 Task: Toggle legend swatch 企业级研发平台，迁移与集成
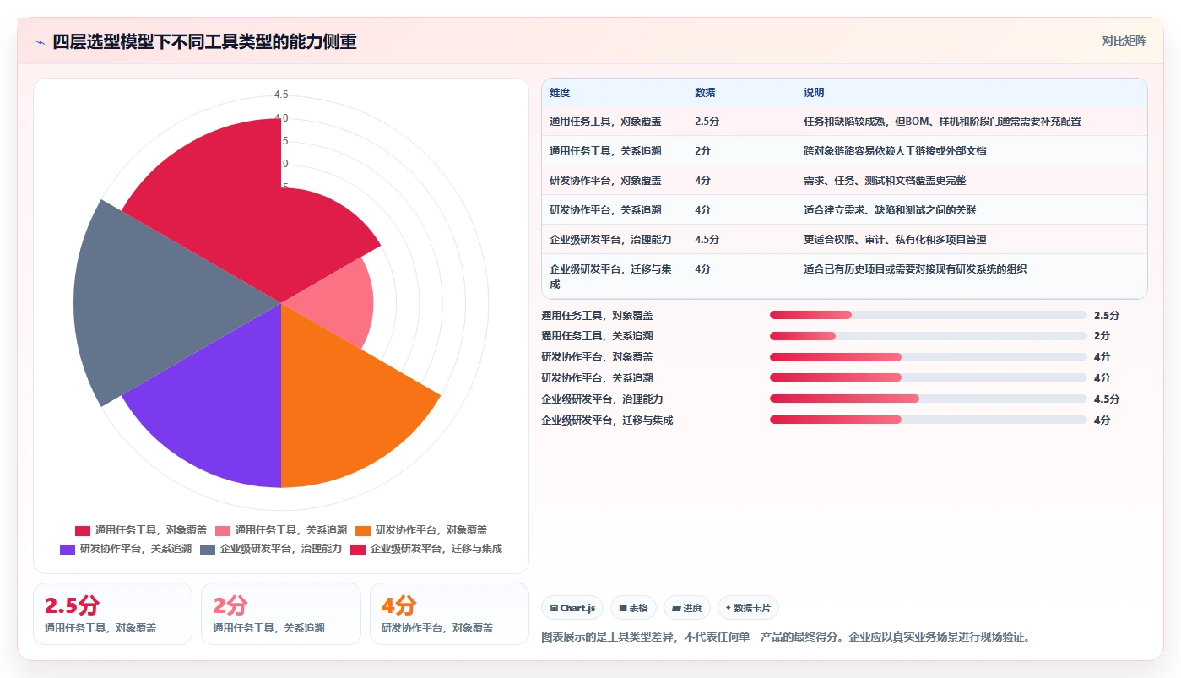[358, 549]
